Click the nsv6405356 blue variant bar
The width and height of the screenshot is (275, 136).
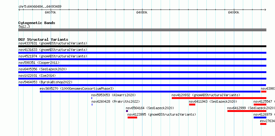point(142,72)
